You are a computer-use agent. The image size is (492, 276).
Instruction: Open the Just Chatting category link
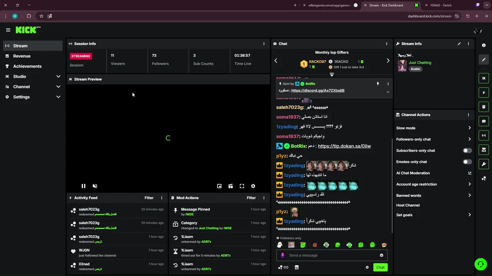pos(420,62)
